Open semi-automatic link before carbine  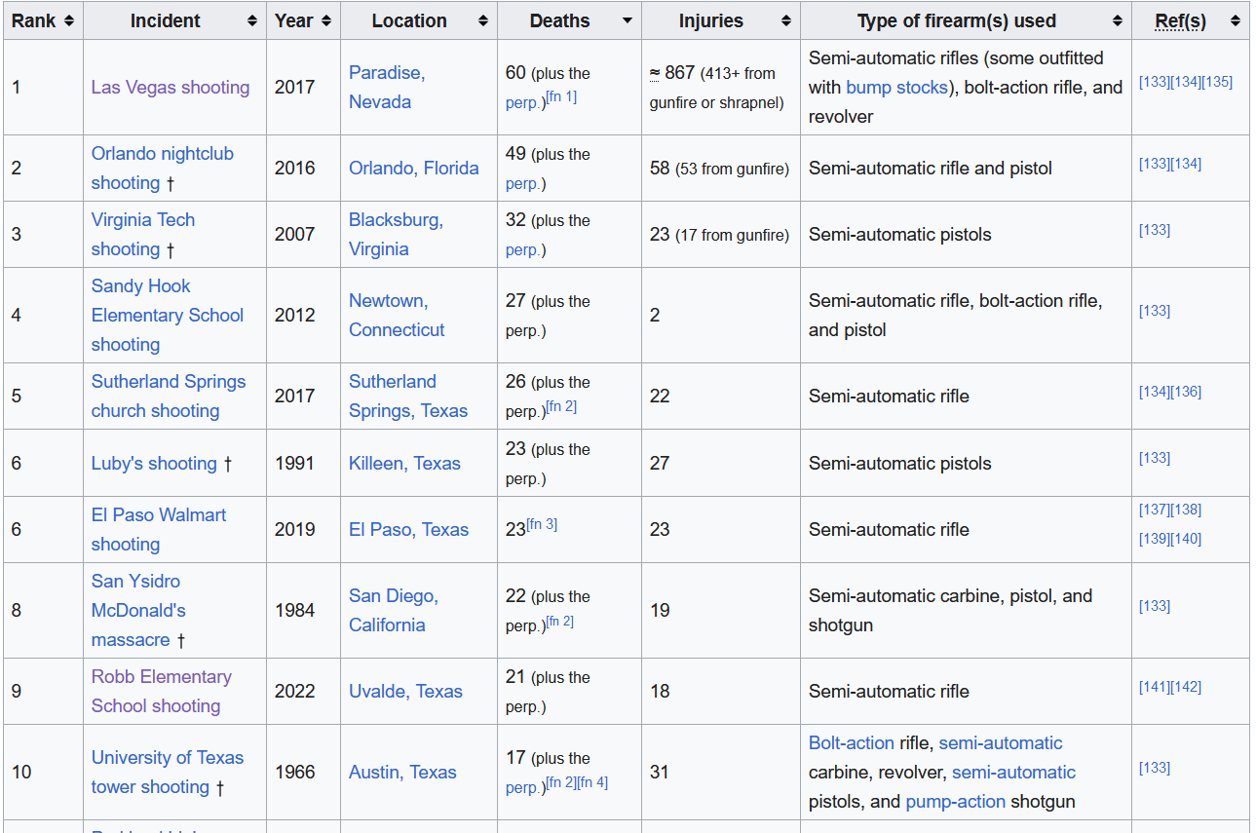pos(1001,742)
